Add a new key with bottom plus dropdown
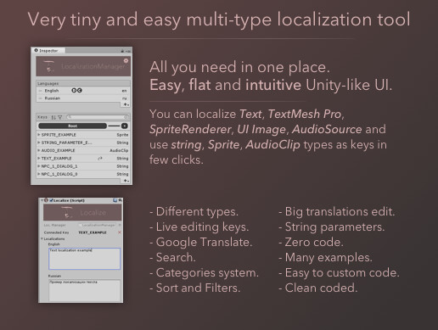This screenshot has height=330, width=438. (x=126, y=181)
